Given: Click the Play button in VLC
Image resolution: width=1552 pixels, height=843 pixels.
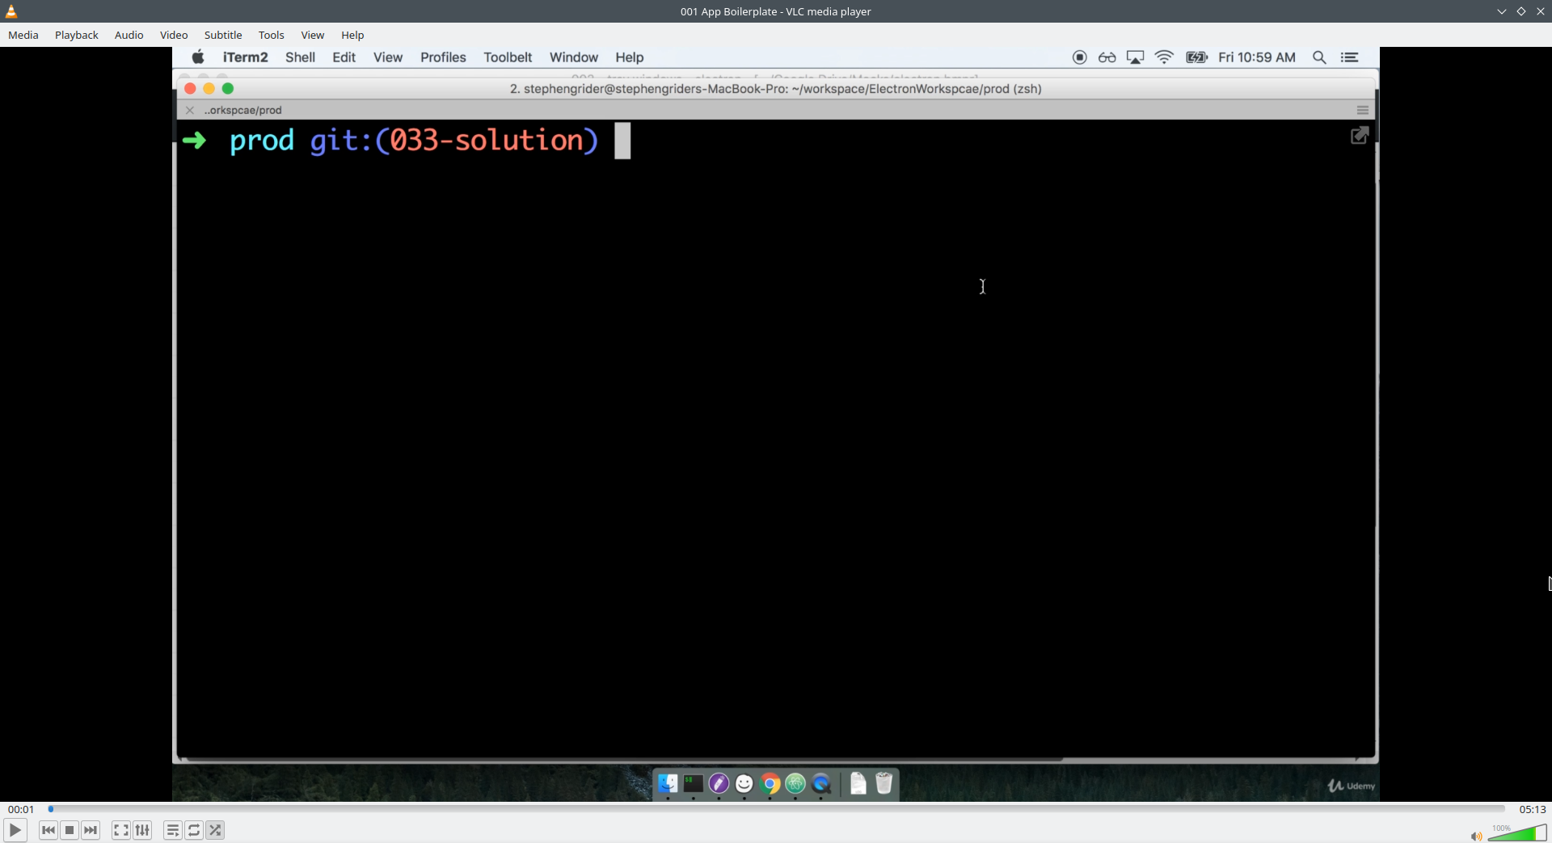Looking at the screenshot, I should click(15, 830).
